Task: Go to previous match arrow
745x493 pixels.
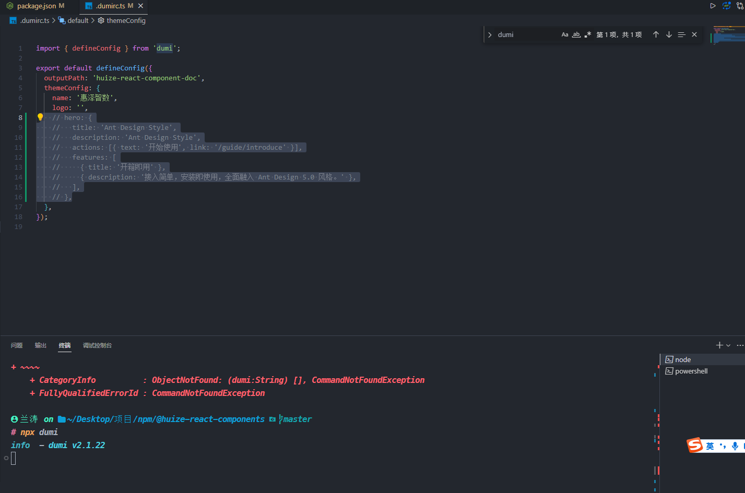Action: [656, 34]
